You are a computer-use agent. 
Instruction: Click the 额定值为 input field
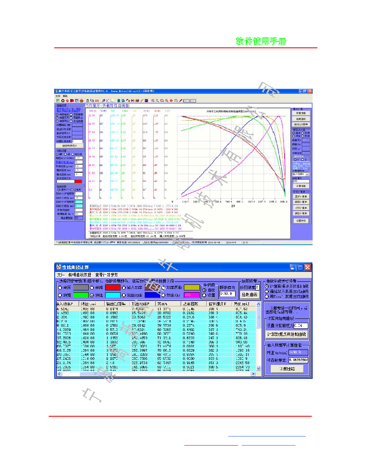point(227,294)
